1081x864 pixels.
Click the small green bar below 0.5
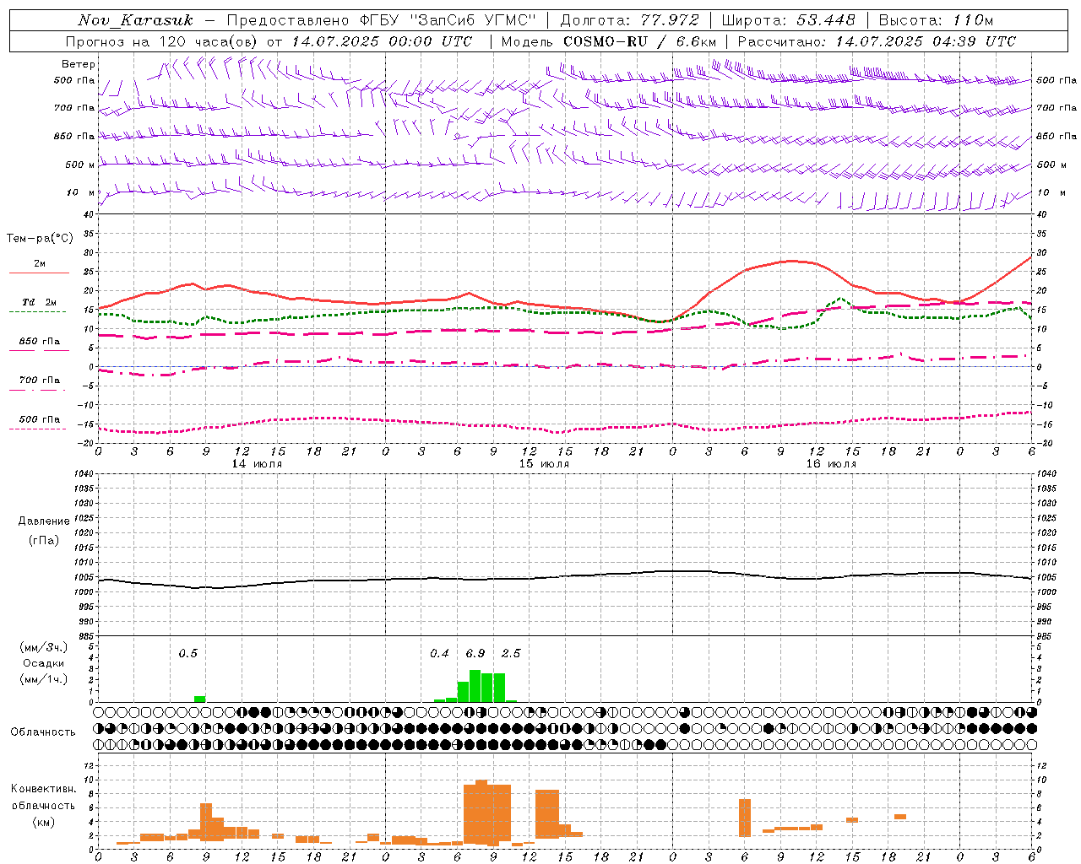pyautogui.click(x=199, y=699)
